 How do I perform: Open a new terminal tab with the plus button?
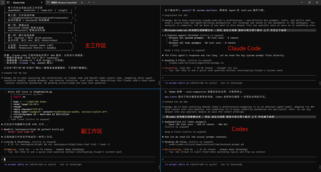point(89,2)
